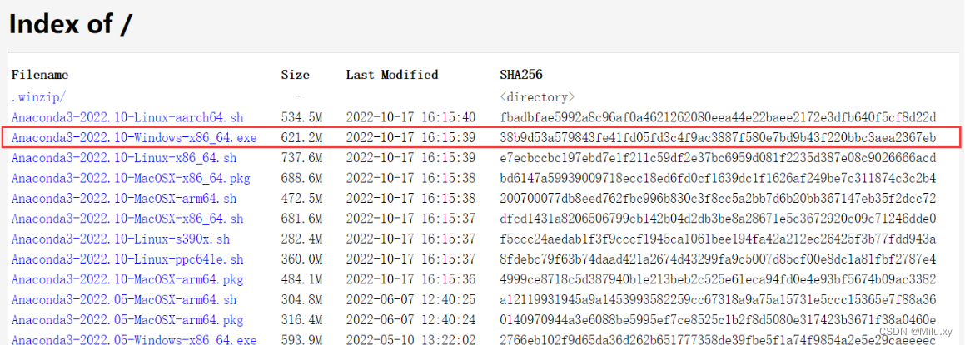Viewport: 965px width, 345px height.
Task: Open Anaconda3-2022.05-MacOSX-arm64.sh link
Action: (x=124, y=300)
